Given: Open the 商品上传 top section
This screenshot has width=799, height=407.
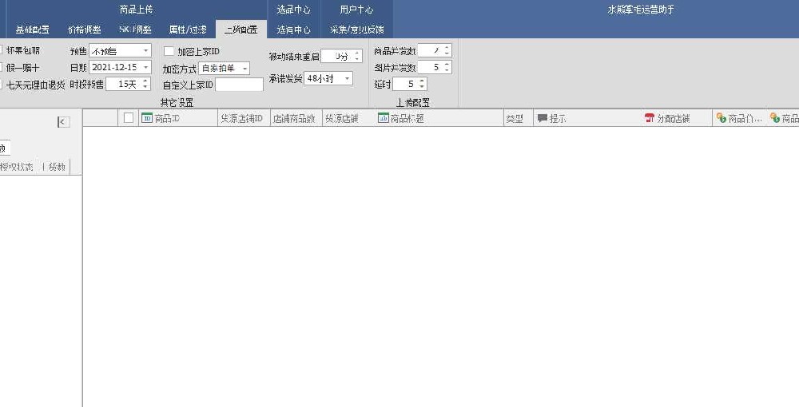Looking at the screenshot, I should coord(136,10).
